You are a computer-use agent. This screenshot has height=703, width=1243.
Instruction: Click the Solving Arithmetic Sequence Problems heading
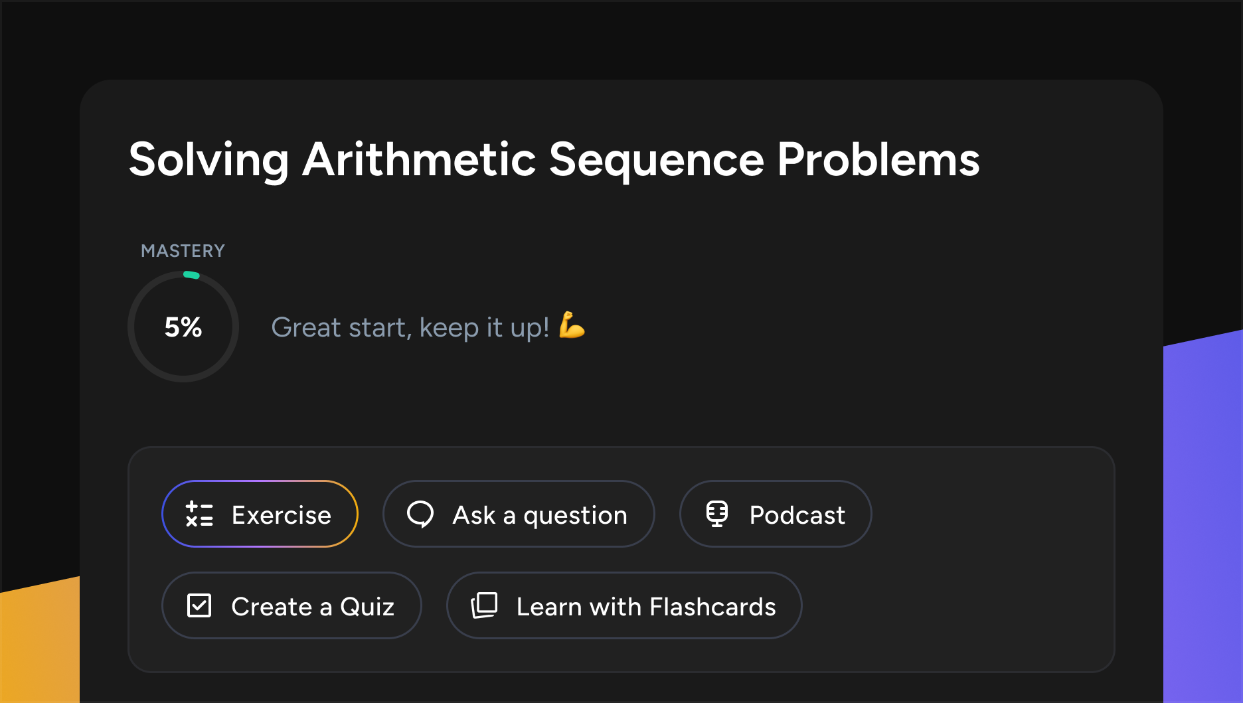[554, 160]
